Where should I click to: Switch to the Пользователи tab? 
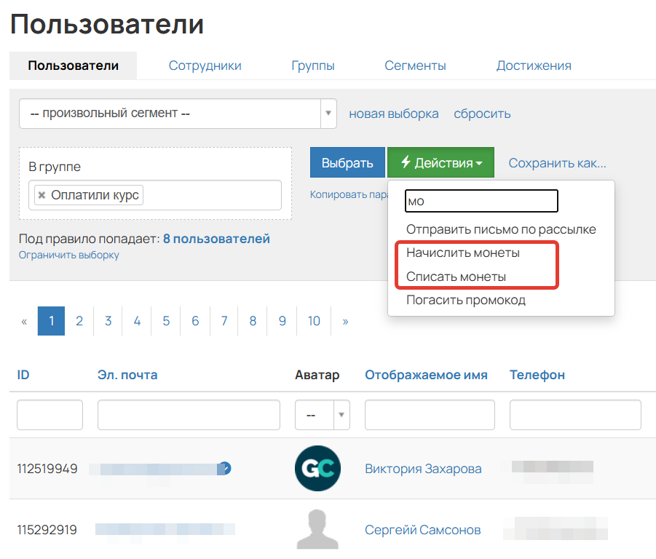tap(74, 66)
